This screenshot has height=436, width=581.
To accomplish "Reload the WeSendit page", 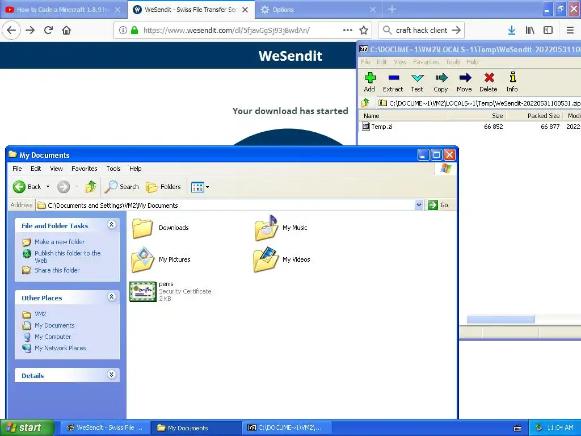I will click(48, 30).
